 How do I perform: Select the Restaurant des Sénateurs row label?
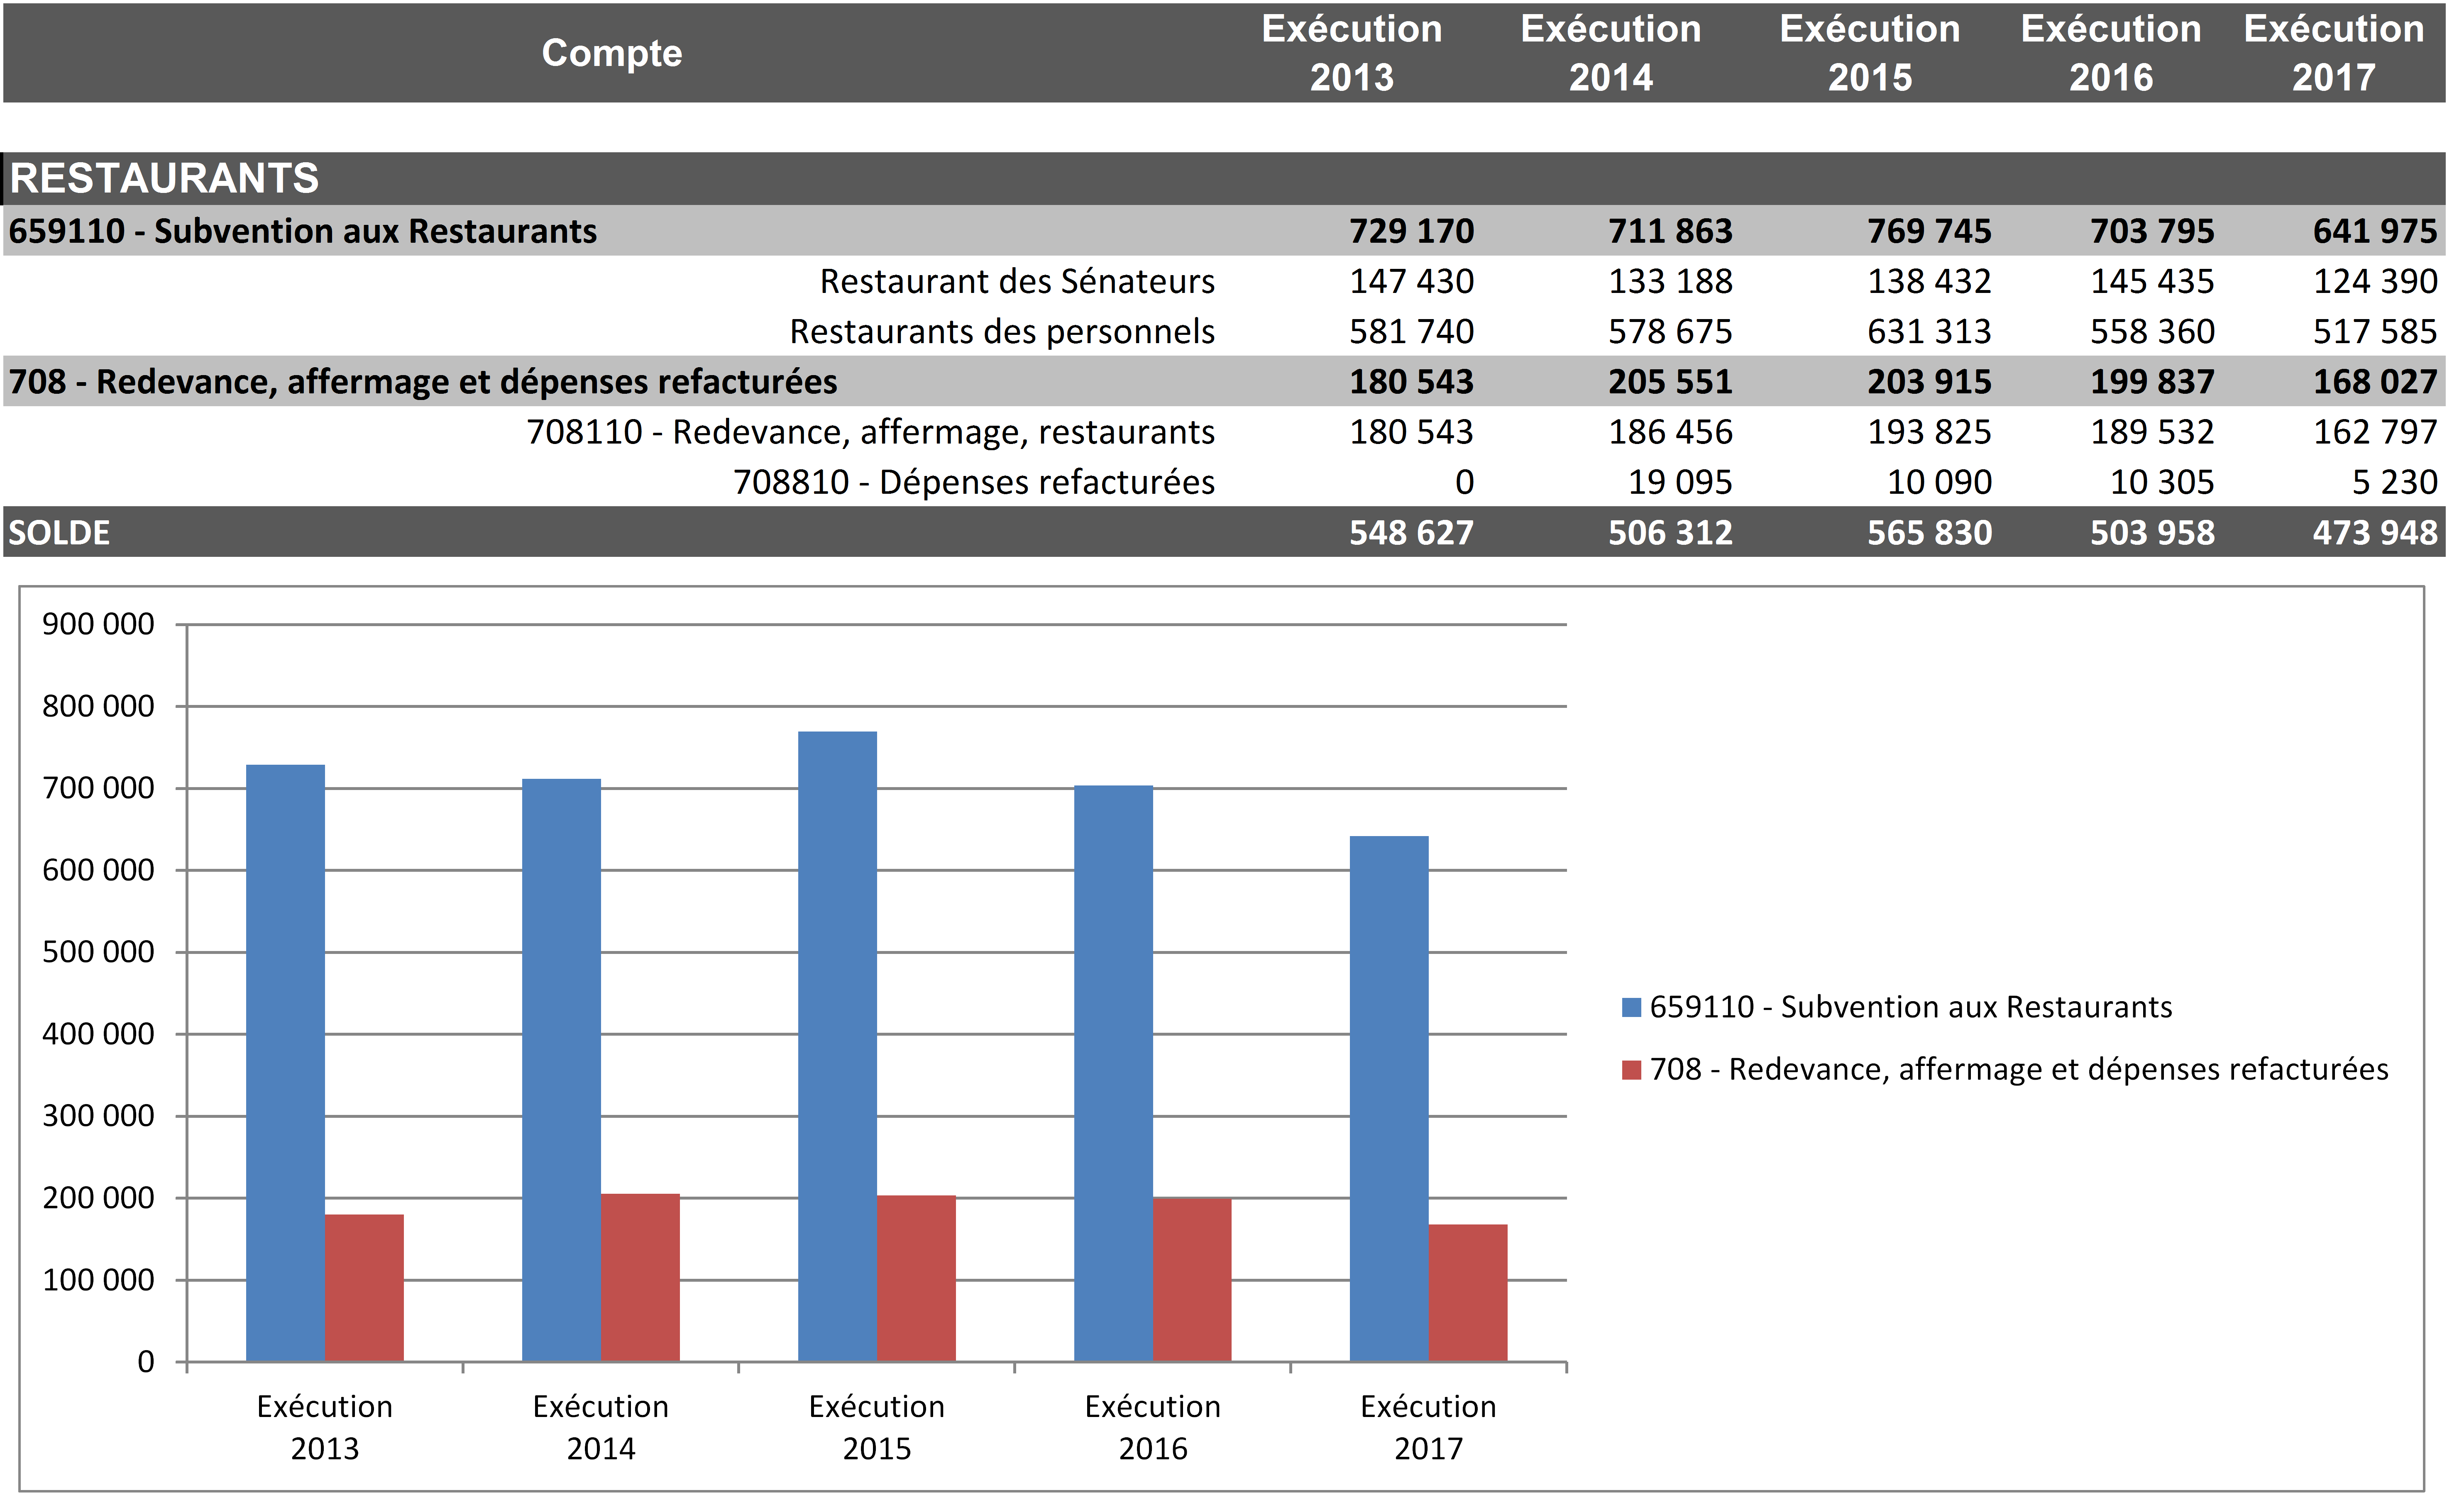(x=1017, y=281)
